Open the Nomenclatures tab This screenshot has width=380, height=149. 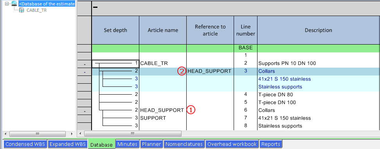coord(184,144)
